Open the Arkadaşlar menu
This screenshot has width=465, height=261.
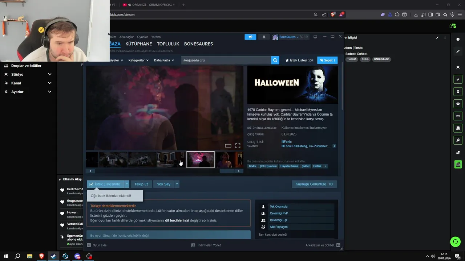tap(126, 37)
